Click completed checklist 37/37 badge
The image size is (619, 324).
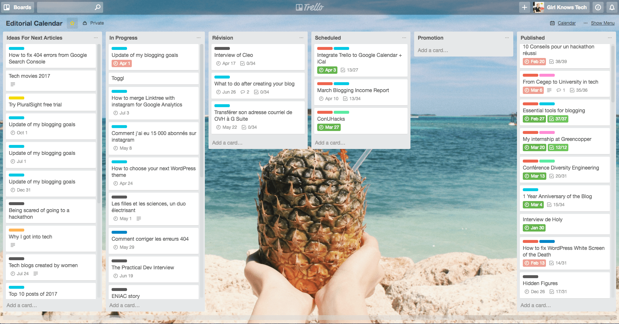[x=558, y=119]
